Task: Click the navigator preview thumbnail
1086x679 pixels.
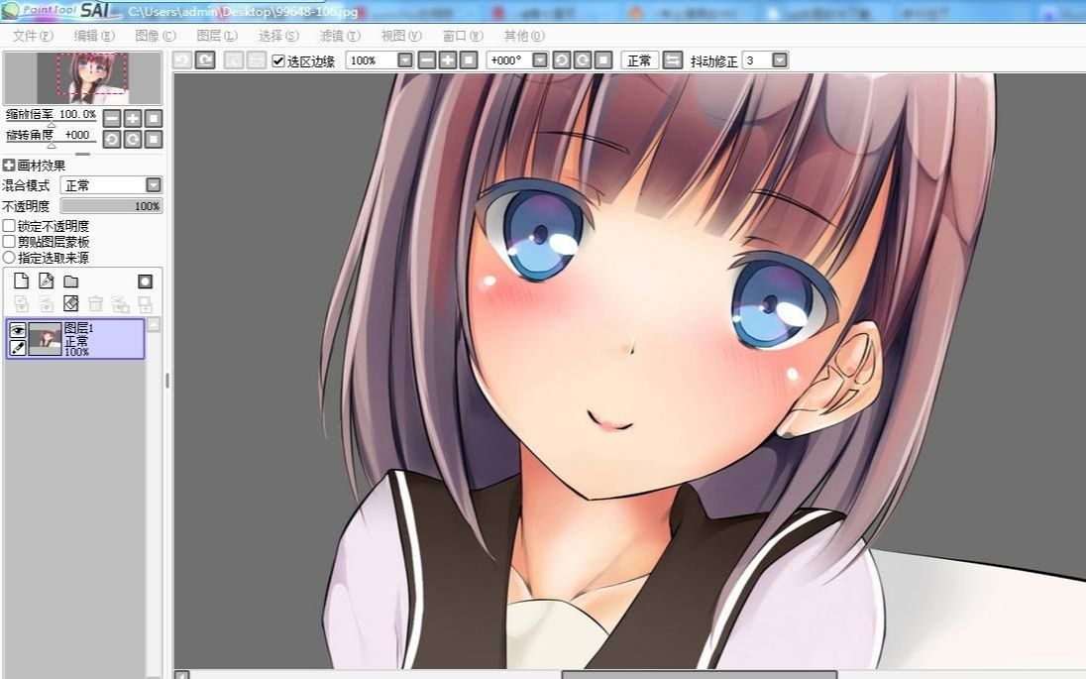Action: coord(82,77)
